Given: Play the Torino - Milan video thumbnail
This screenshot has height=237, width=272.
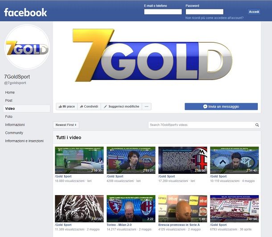Looking at the screenshot, I should point(131,209).
